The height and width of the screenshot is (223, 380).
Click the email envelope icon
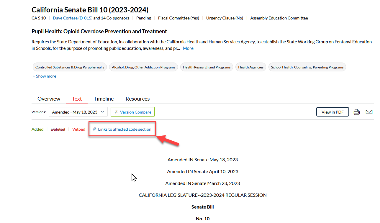click(369, 112)
